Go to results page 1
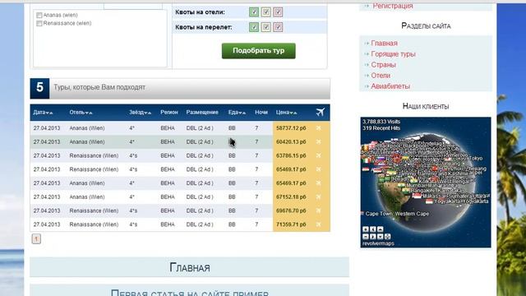The image size is (526, 296). click(x=36, y=239)
